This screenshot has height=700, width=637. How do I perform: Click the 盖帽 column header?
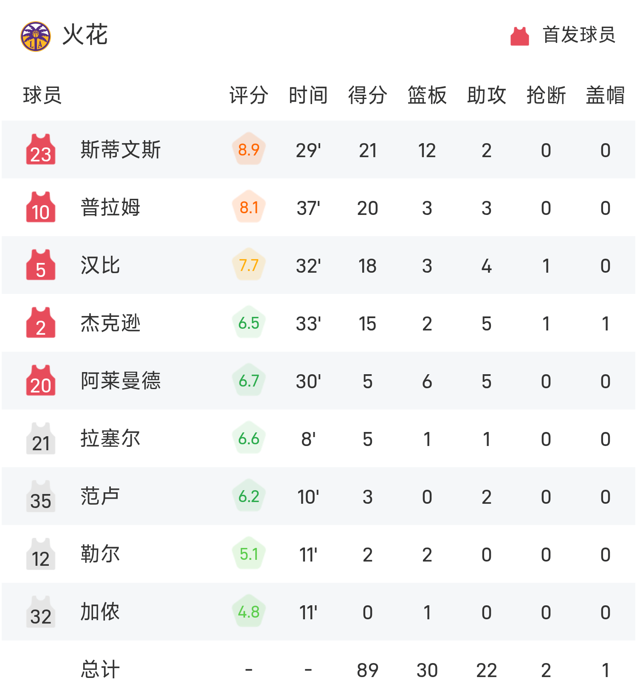coord(606,95)
